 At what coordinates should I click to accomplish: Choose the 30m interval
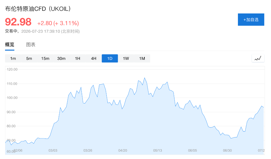tap(61, 58)
